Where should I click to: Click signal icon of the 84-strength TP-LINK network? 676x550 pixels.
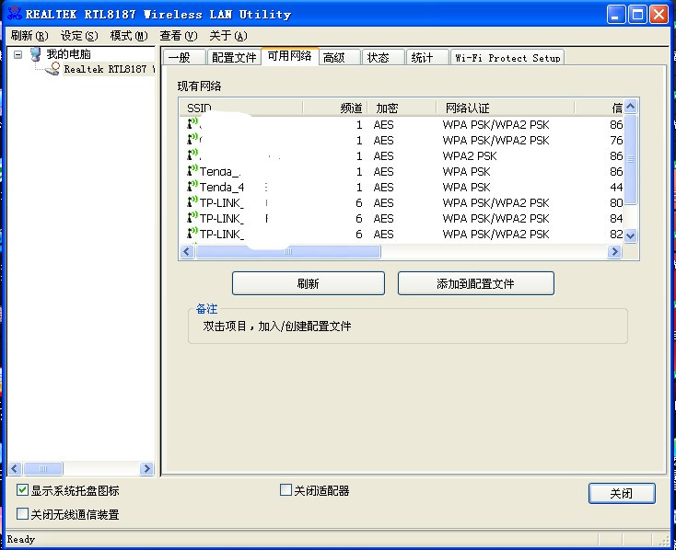(192, 218)
